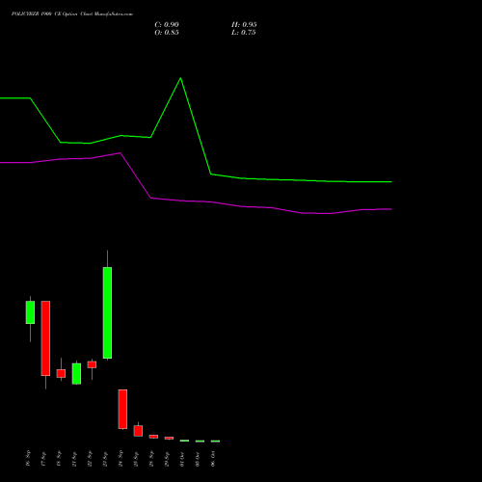482x482 pixels.
Task: Click the small red candle for 22 Sep
Action: click(92, 364)
